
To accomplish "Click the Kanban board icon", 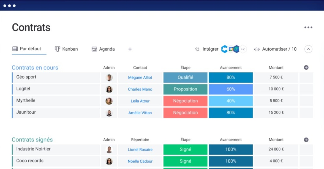I will click(57, 49).
